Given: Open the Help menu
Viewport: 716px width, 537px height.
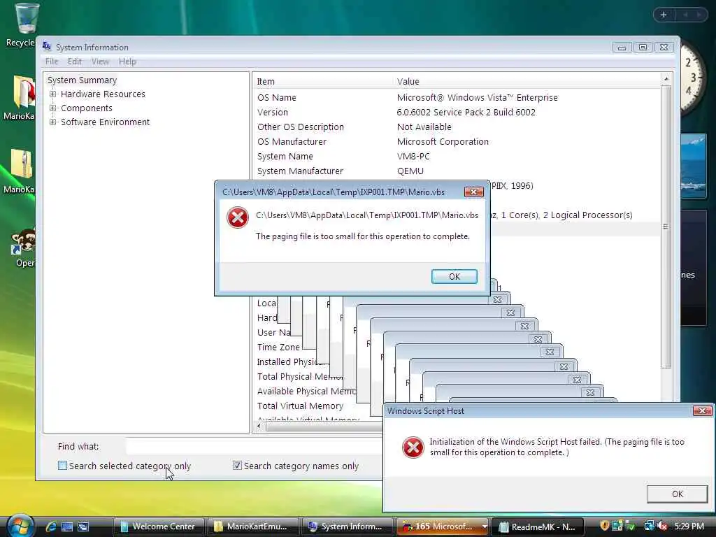Looking at the screenshot, I should [127, 62].
